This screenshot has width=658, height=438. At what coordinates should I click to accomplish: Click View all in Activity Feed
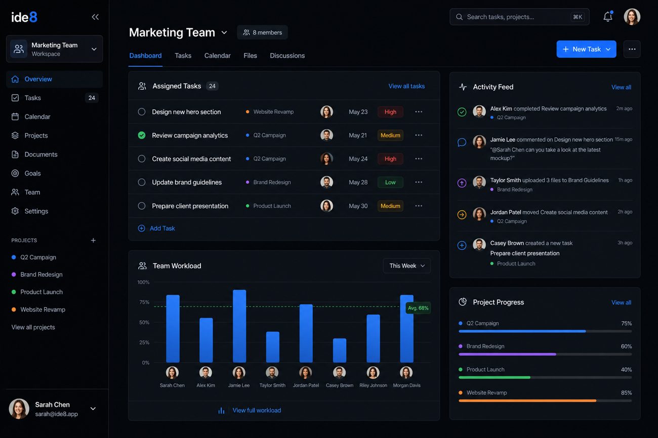621,87
